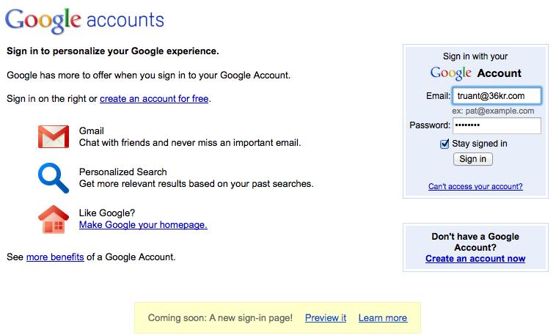Screen dimensions: 556x335
Task: Click the red house homepage icon
Action: pyautogui.click(x=54, y=219)
